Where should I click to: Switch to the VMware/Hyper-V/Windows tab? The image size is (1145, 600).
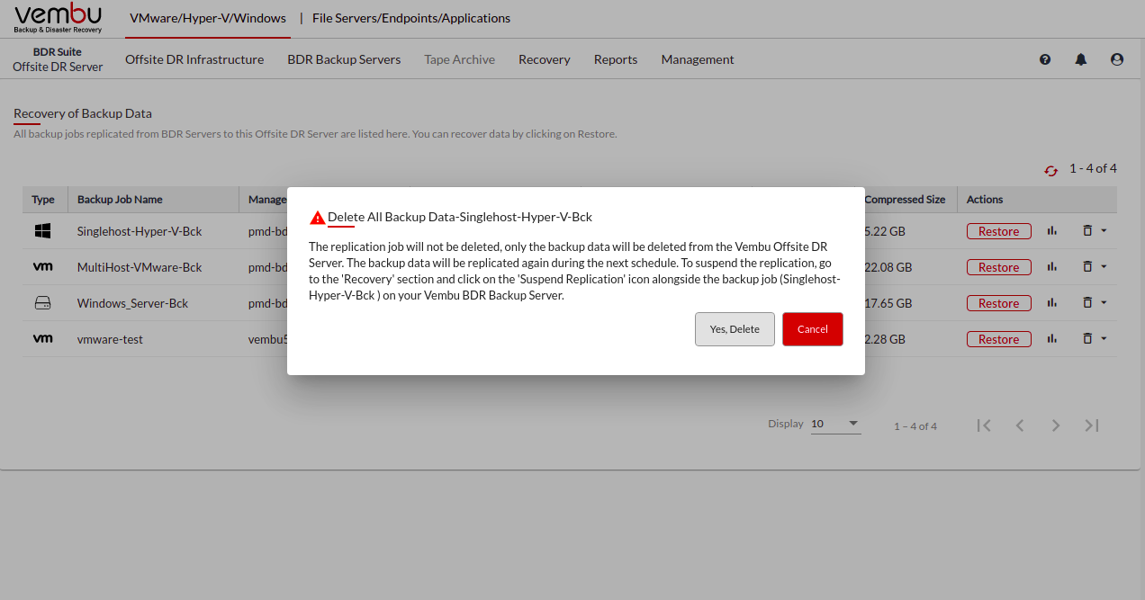click(208, 18)
